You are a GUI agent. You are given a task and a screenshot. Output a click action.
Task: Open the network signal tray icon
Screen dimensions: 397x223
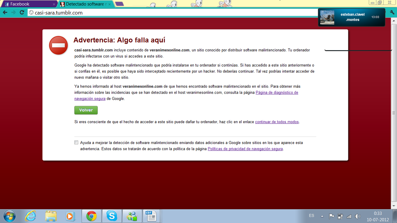click(349, 216)
